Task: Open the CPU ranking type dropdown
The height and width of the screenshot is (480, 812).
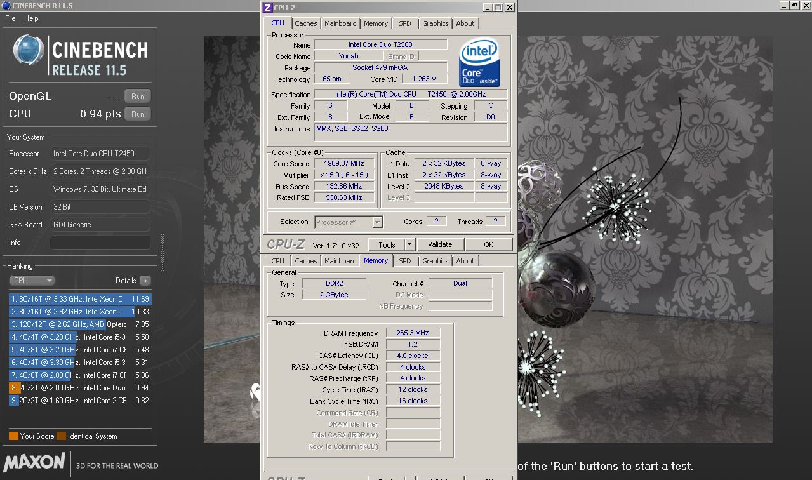Action: point(32,281)
